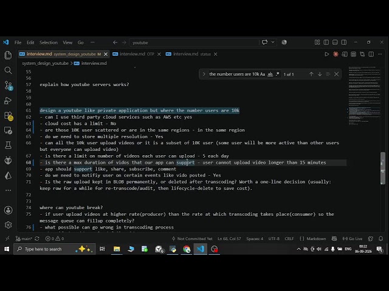The width and height of the screenshot is (389, 291).
Task: Click the taskbar Type here to search box
Action: point(55,249)
